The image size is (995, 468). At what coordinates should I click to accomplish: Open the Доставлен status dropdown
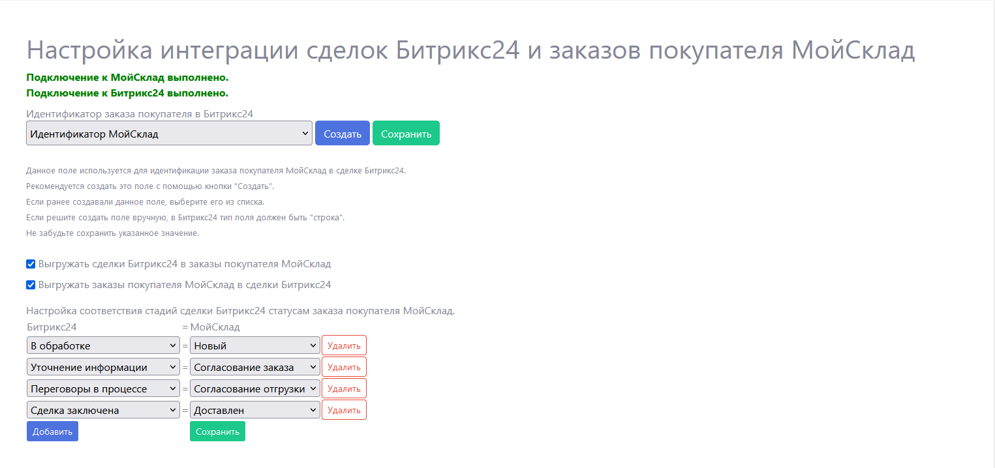coord(255,410)
